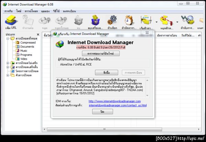The image size is (206, 142).
Task: Click Check for new version button
Action: pyautogui.click(x=101, y=54)
